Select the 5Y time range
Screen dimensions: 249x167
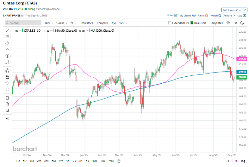tap(88, 161)
